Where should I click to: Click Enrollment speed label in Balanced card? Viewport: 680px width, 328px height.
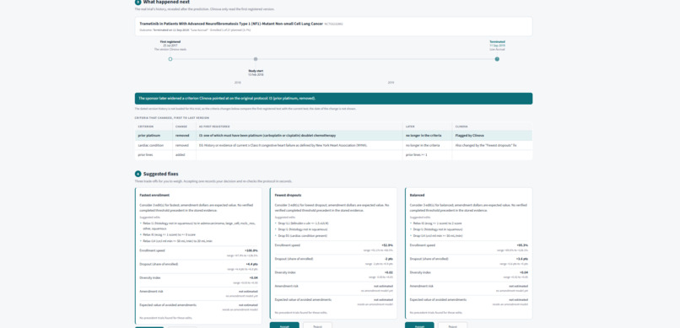pos(423,245)
